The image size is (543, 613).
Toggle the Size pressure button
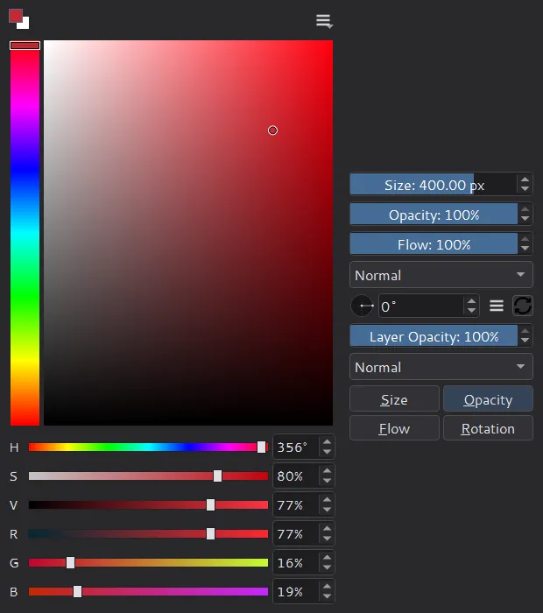click(x=394, y=399)
